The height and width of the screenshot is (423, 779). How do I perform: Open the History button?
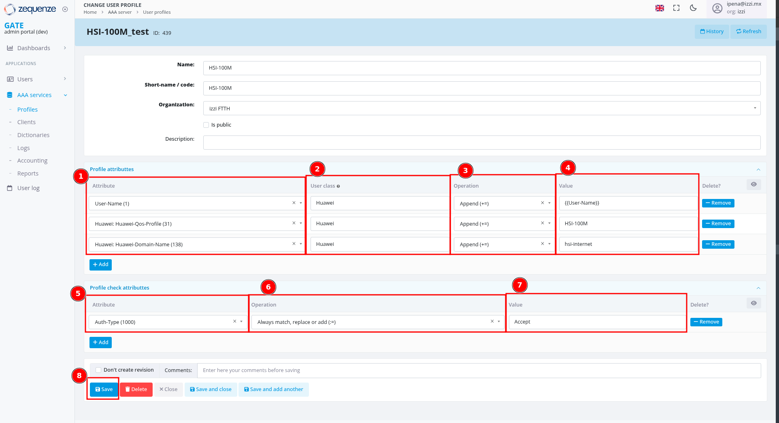pyautogui.click(x=711, y=31)
